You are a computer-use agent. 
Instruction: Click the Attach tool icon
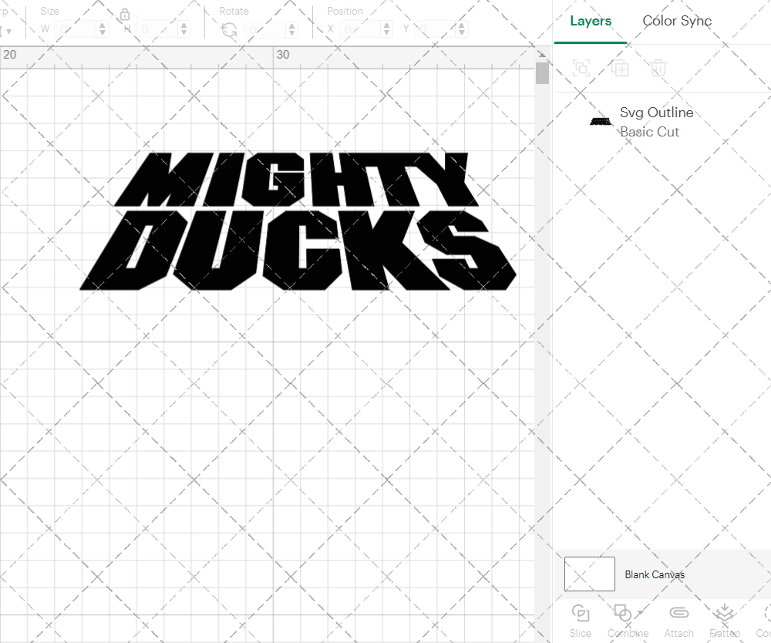(678, 612)
